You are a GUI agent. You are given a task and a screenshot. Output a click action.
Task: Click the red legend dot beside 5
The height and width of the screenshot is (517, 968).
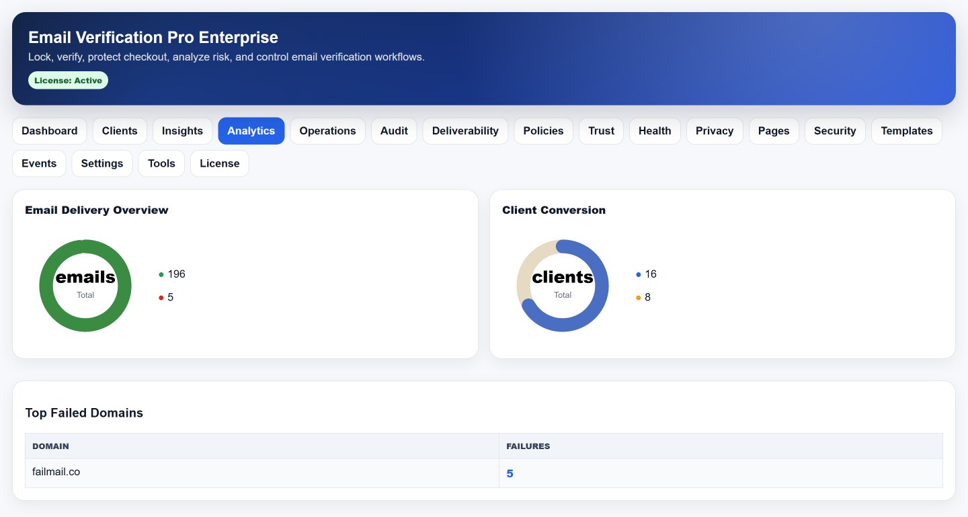click(161, 297)
